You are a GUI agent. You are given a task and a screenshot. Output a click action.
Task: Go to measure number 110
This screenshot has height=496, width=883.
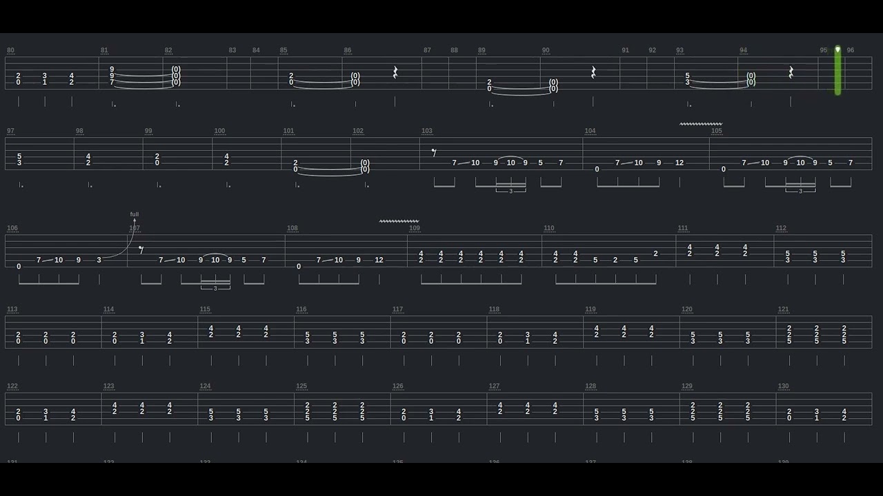pos(549,228)
